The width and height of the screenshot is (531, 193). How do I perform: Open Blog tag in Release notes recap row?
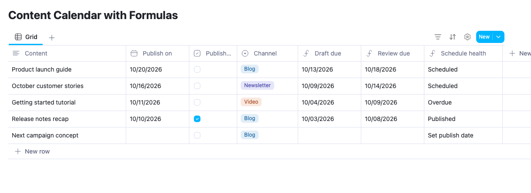(249, 118)
